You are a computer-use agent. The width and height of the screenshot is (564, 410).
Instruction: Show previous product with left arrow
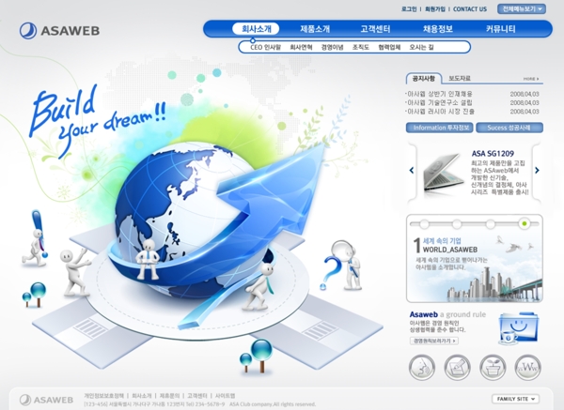point(412,170)
